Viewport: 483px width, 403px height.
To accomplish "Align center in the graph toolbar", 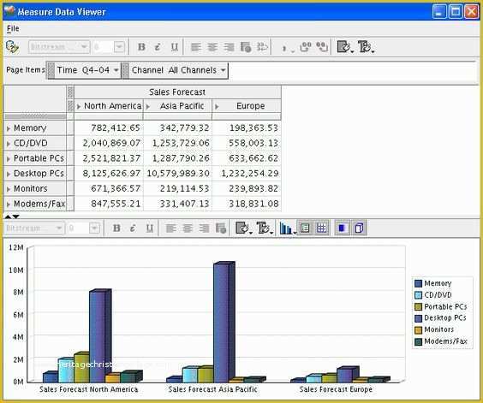I will click(x=188, y=228).
